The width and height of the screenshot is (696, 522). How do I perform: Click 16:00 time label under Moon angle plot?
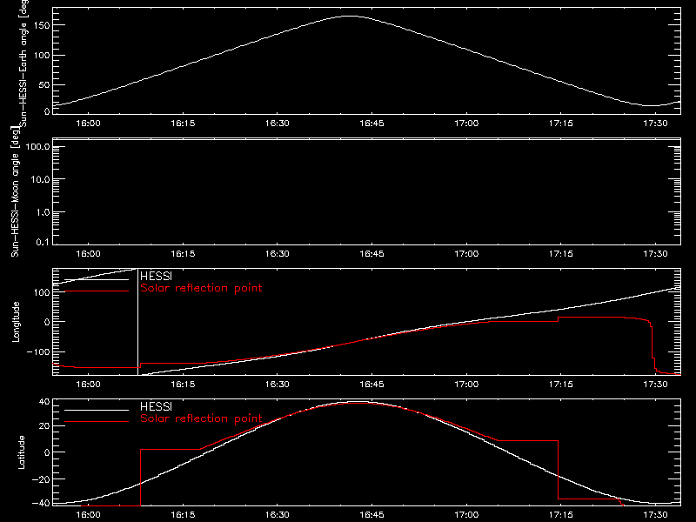pos(88,254)
